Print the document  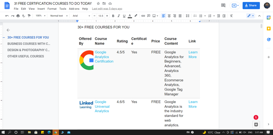(x=18, y=16)
